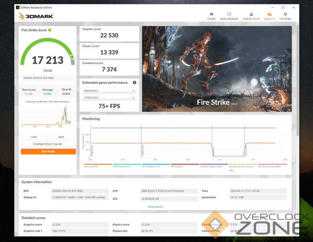
Task: Open the Results bar chart icon
Action: pos(270,14)
